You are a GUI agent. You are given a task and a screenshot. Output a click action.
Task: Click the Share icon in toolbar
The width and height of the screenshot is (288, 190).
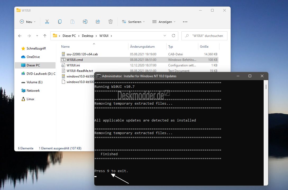point(98,22)
